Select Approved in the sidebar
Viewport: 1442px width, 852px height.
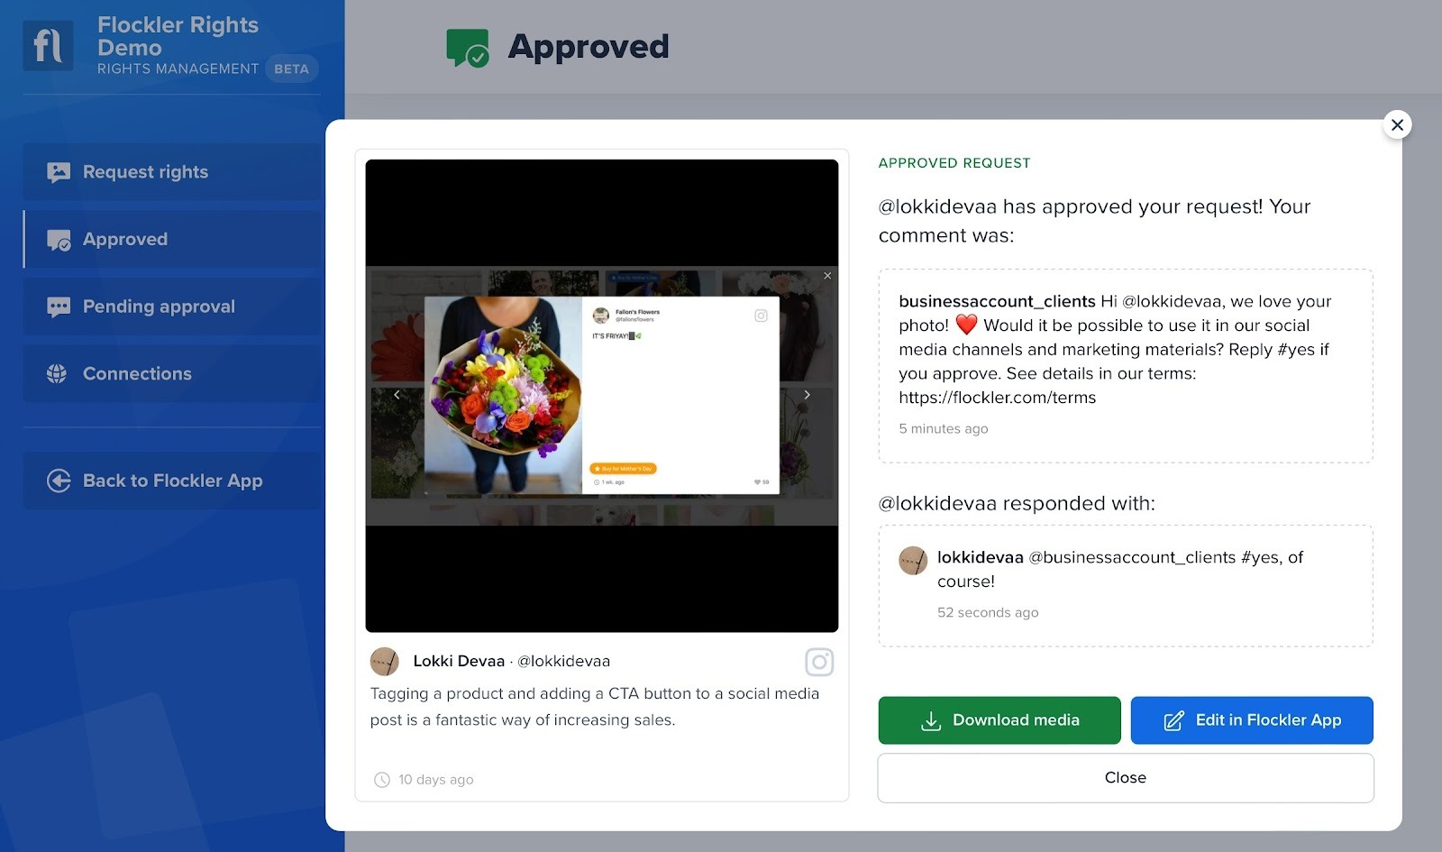point(172,239)
